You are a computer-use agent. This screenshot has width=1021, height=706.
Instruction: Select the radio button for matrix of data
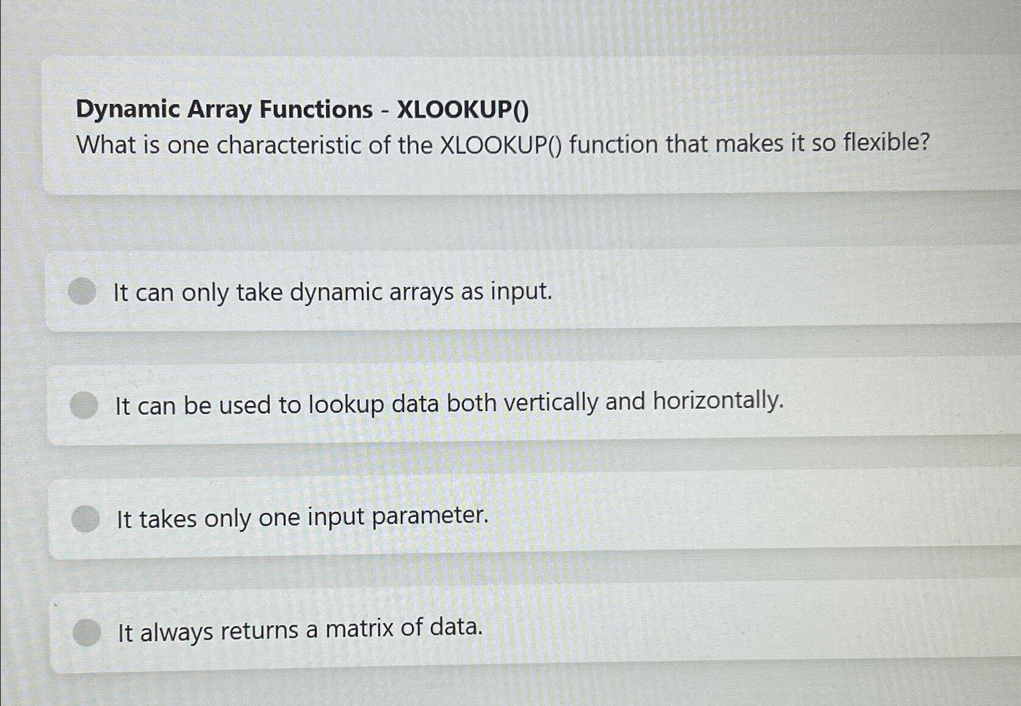[86, 633]
